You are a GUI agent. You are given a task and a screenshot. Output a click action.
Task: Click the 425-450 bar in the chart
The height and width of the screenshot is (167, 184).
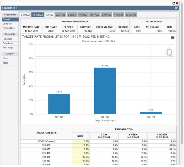click(x=105, y=91)
